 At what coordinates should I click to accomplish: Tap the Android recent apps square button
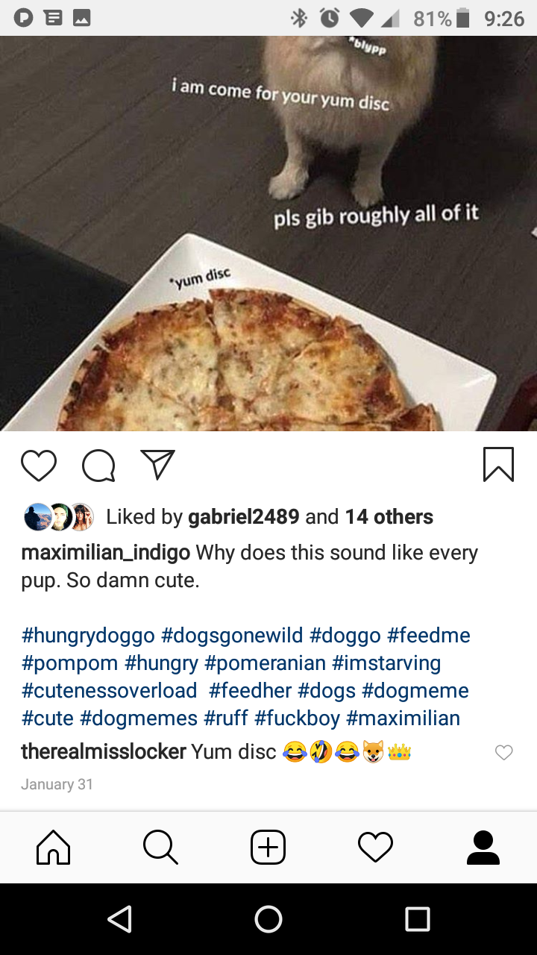tap(418, 919)
